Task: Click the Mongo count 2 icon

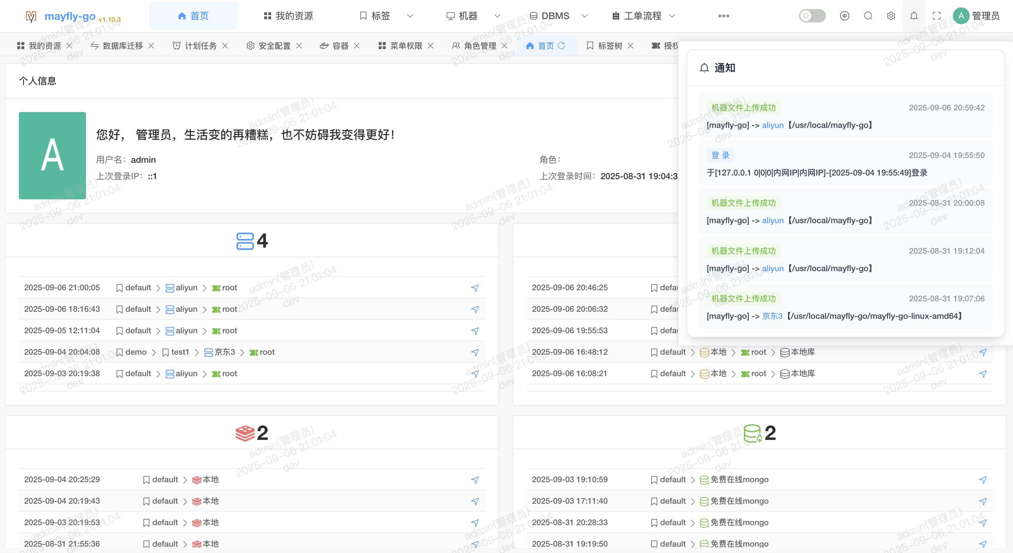Action: pyautogui.click(x=752, y=433)
